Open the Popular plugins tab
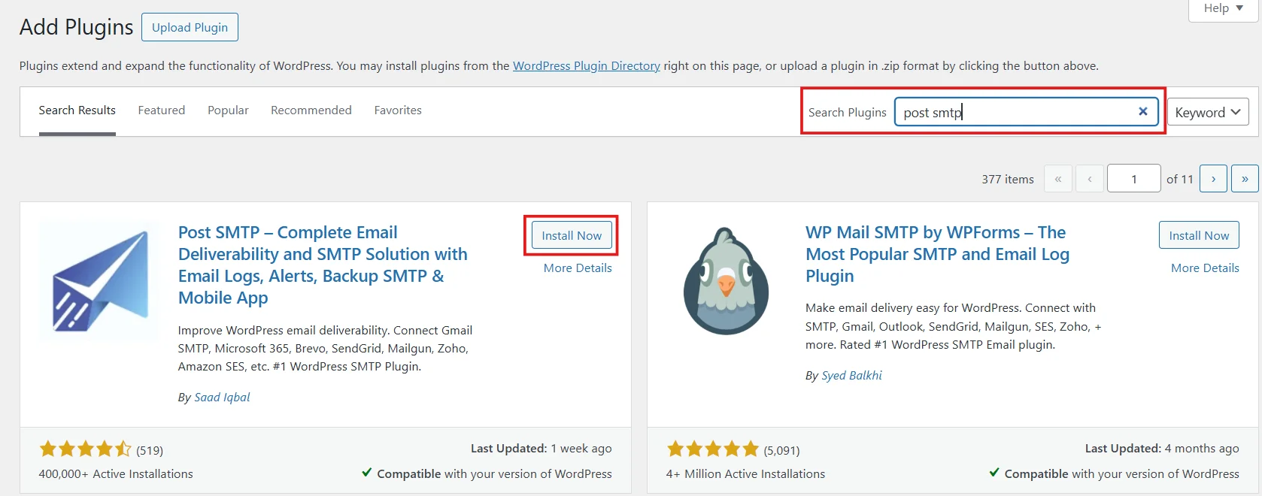The image size is (1262, 496). [227, 110]
